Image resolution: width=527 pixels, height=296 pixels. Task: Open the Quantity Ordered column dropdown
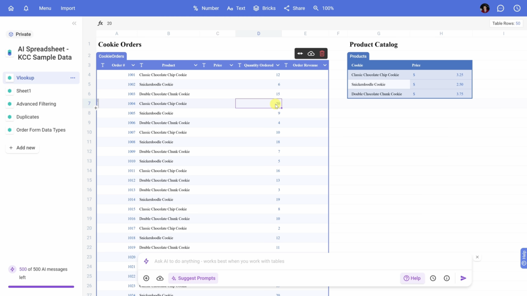pyautogui.click(x=278, y=65)
